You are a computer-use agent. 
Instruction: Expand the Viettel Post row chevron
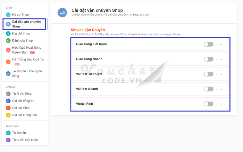coord(221,104)
